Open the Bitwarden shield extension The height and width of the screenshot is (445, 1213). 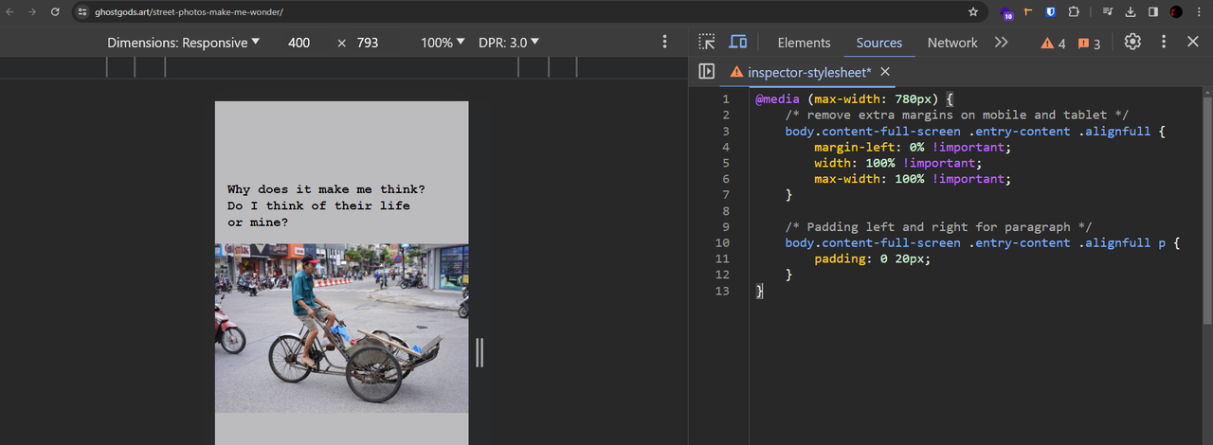click(x=1051, y=12)
